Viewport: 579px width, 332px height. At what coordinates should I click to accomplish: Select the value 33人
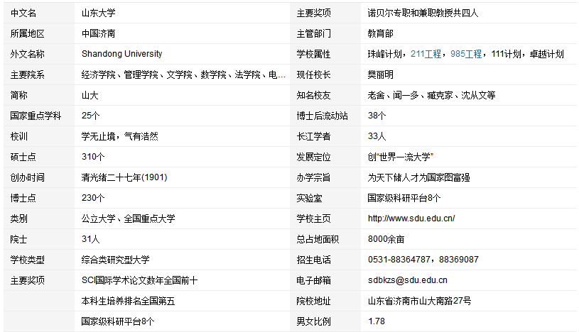(x=377, y=136)
